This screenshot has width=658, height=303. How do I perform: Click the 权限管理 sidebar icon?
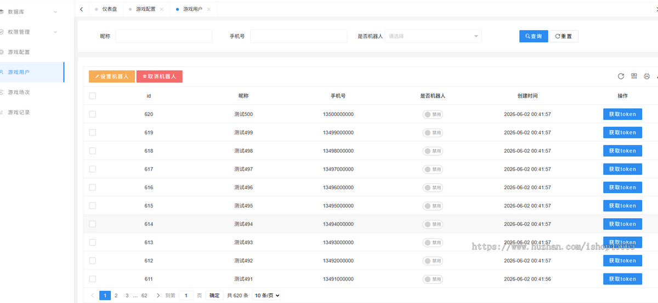click(2, 32)
